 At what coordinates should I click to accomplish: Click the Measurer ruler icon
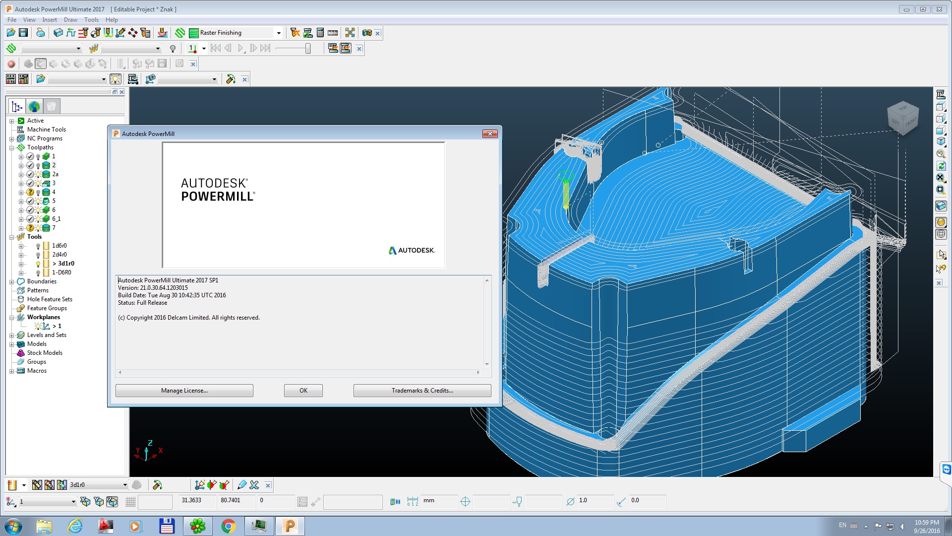pyautogui.click(x=333, y=33)
